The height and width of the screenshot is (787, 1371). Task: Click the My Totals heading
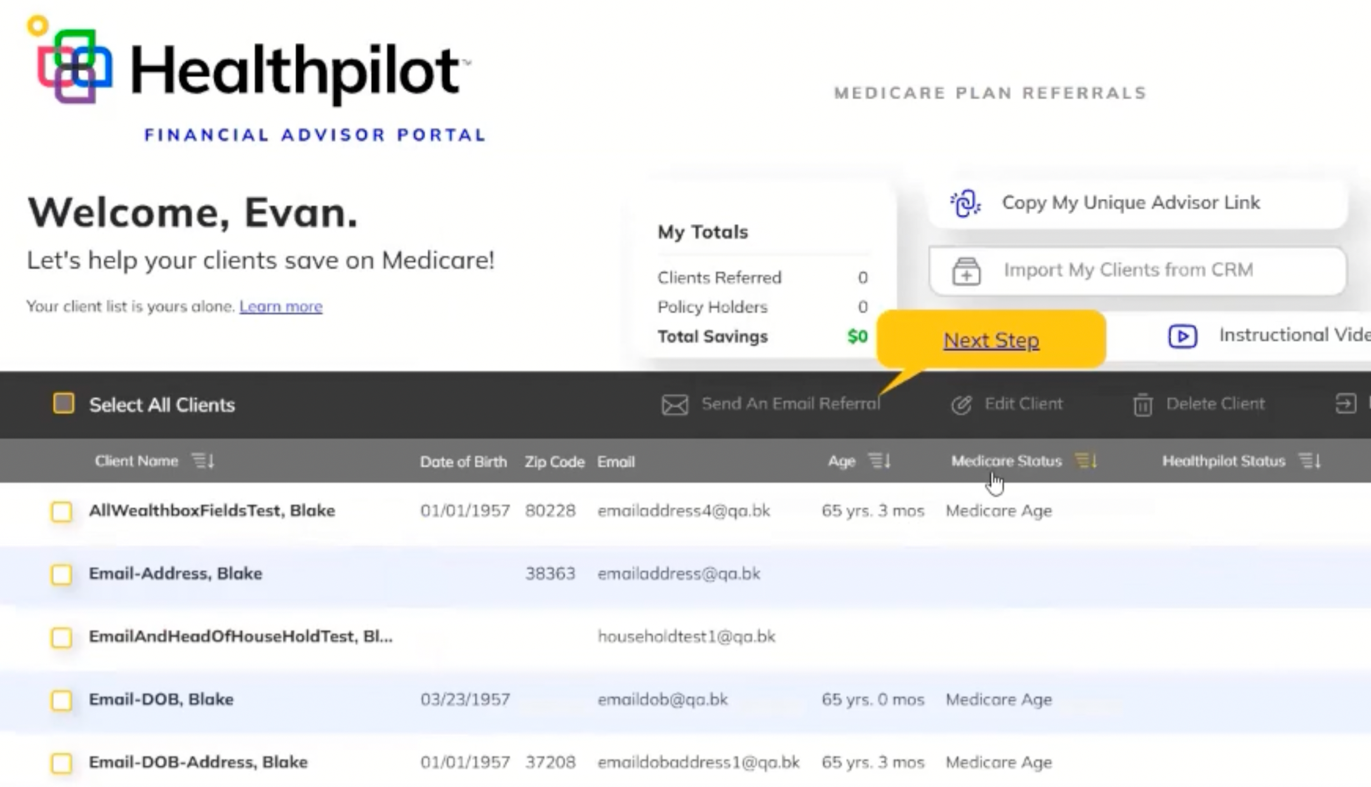tap(703, 232)
